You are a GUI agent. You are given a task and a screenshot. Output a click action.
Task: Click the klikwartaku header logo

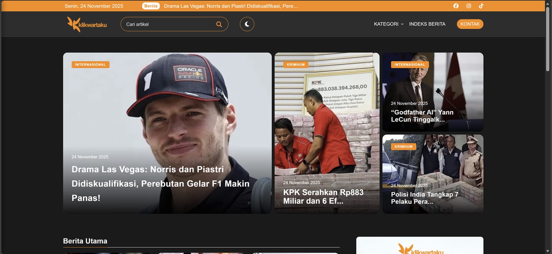(87, 24)
